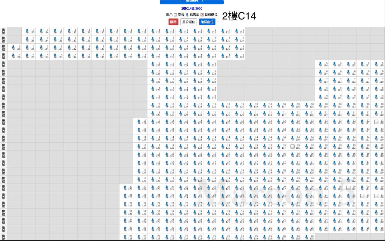The width and height of the screenshot is (385, 241).
Task: Click sold seat icon row 5 number 114
Action: (321, 64)
